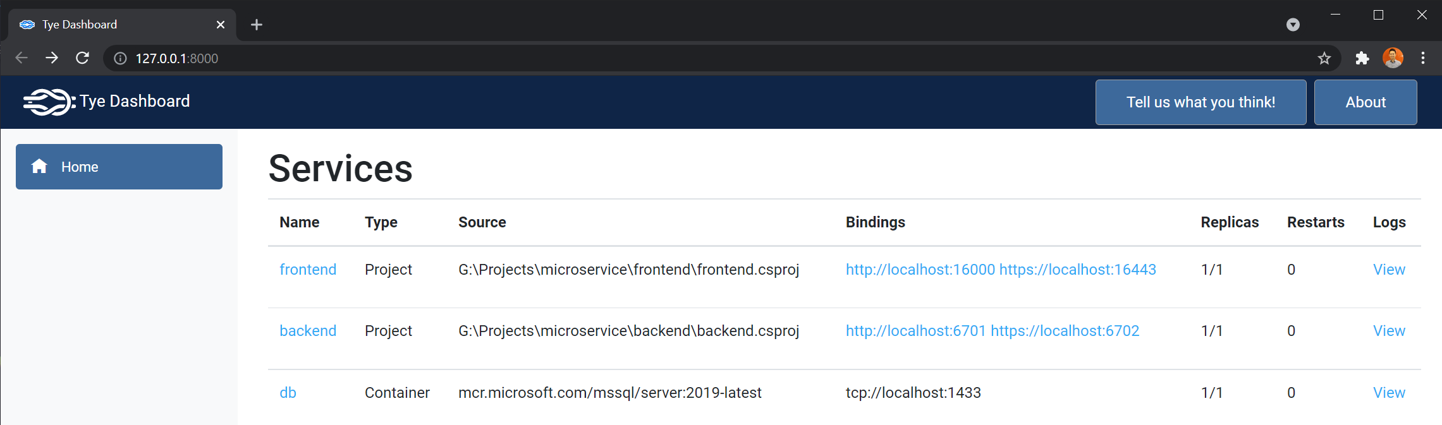Click the Project type cell for frontend
The image size is (1442, 425).
pyautogui.click(x=388, y=270)
